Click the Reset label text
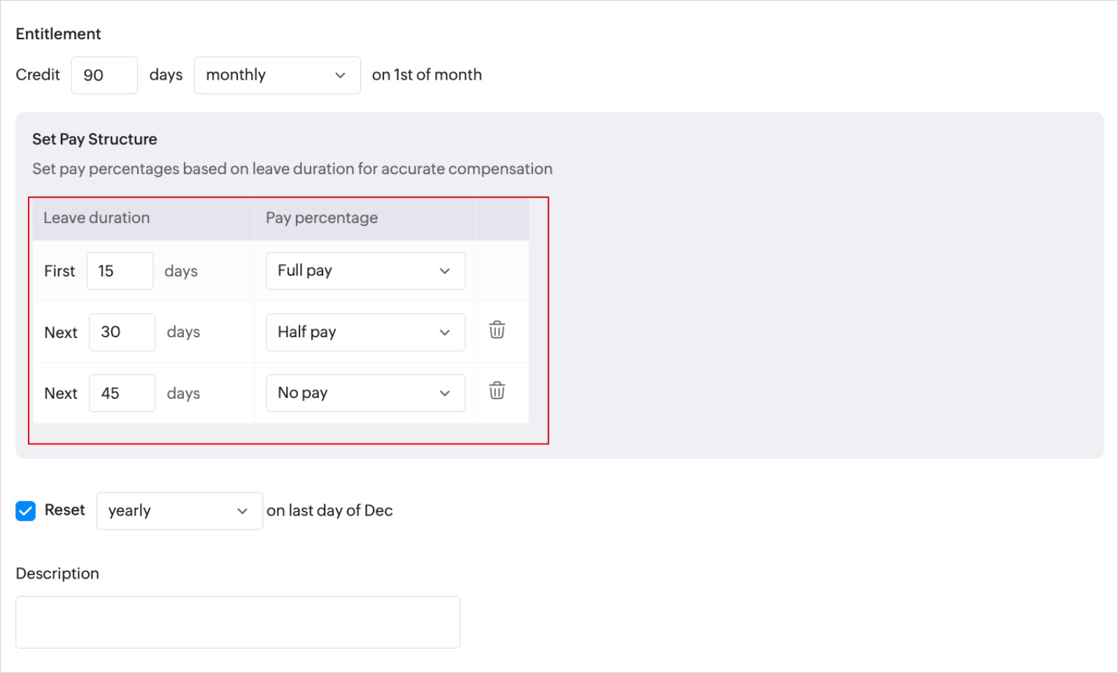1118x673 pixels. tap(65, 510)
